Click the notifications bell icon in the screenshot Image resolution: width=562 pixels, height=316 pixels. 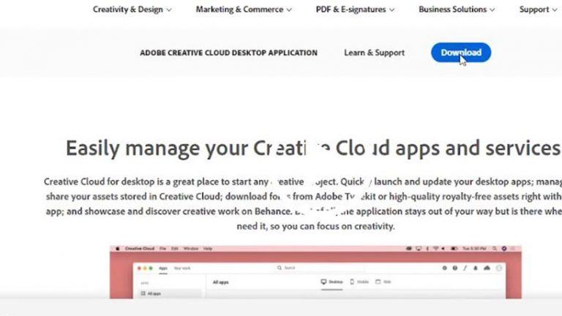pyautogui.click(x=476, y=268)
